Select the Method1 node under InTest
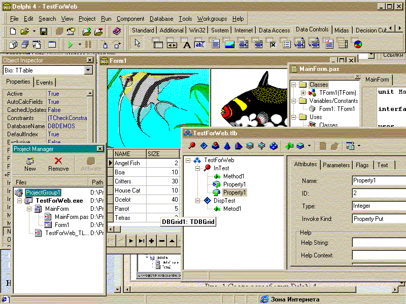This screenshot has width=406, height=304. pyautogui.click(x=233, y=176)
